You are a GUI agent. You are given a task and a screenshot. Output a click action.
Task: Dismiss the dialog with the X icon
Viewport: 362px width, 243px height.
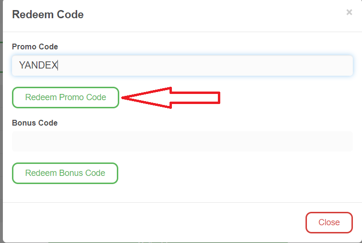tap(349, 12)
